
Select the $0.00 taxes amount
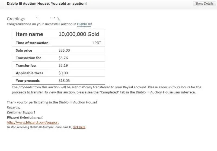click(x=63, y=73)
